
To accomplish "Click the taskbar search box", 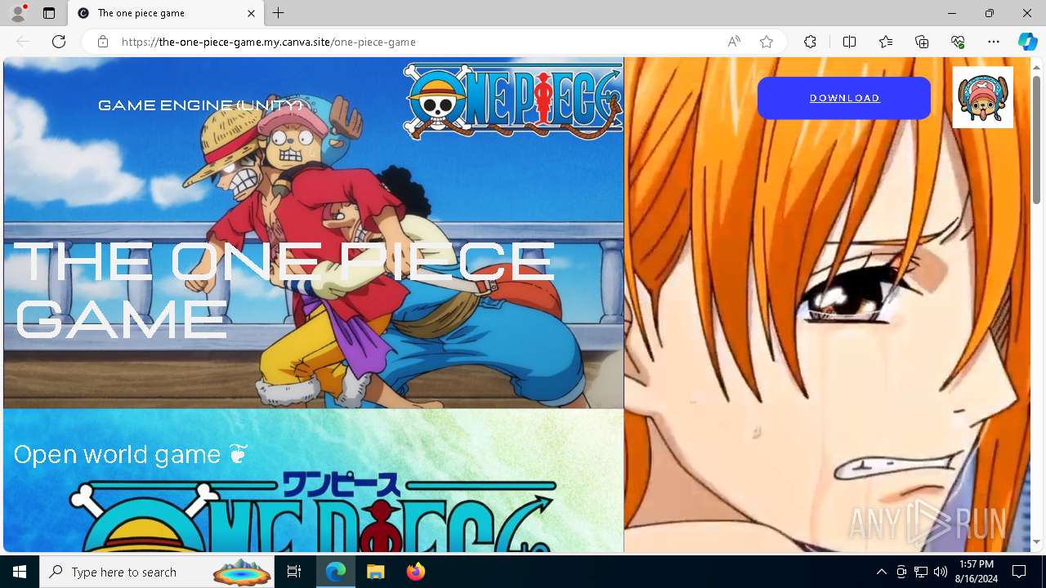I will point(159,572).
